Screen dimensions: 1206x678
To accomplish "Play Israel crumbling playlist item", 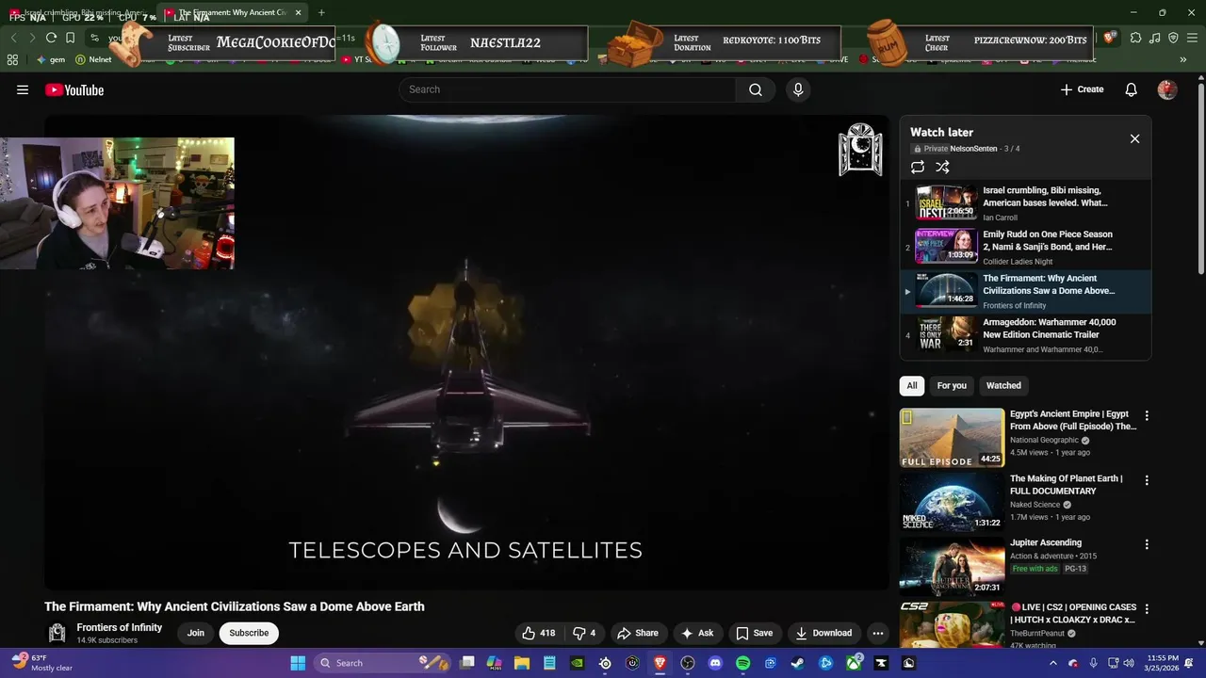I will (x=1025, y=203).
